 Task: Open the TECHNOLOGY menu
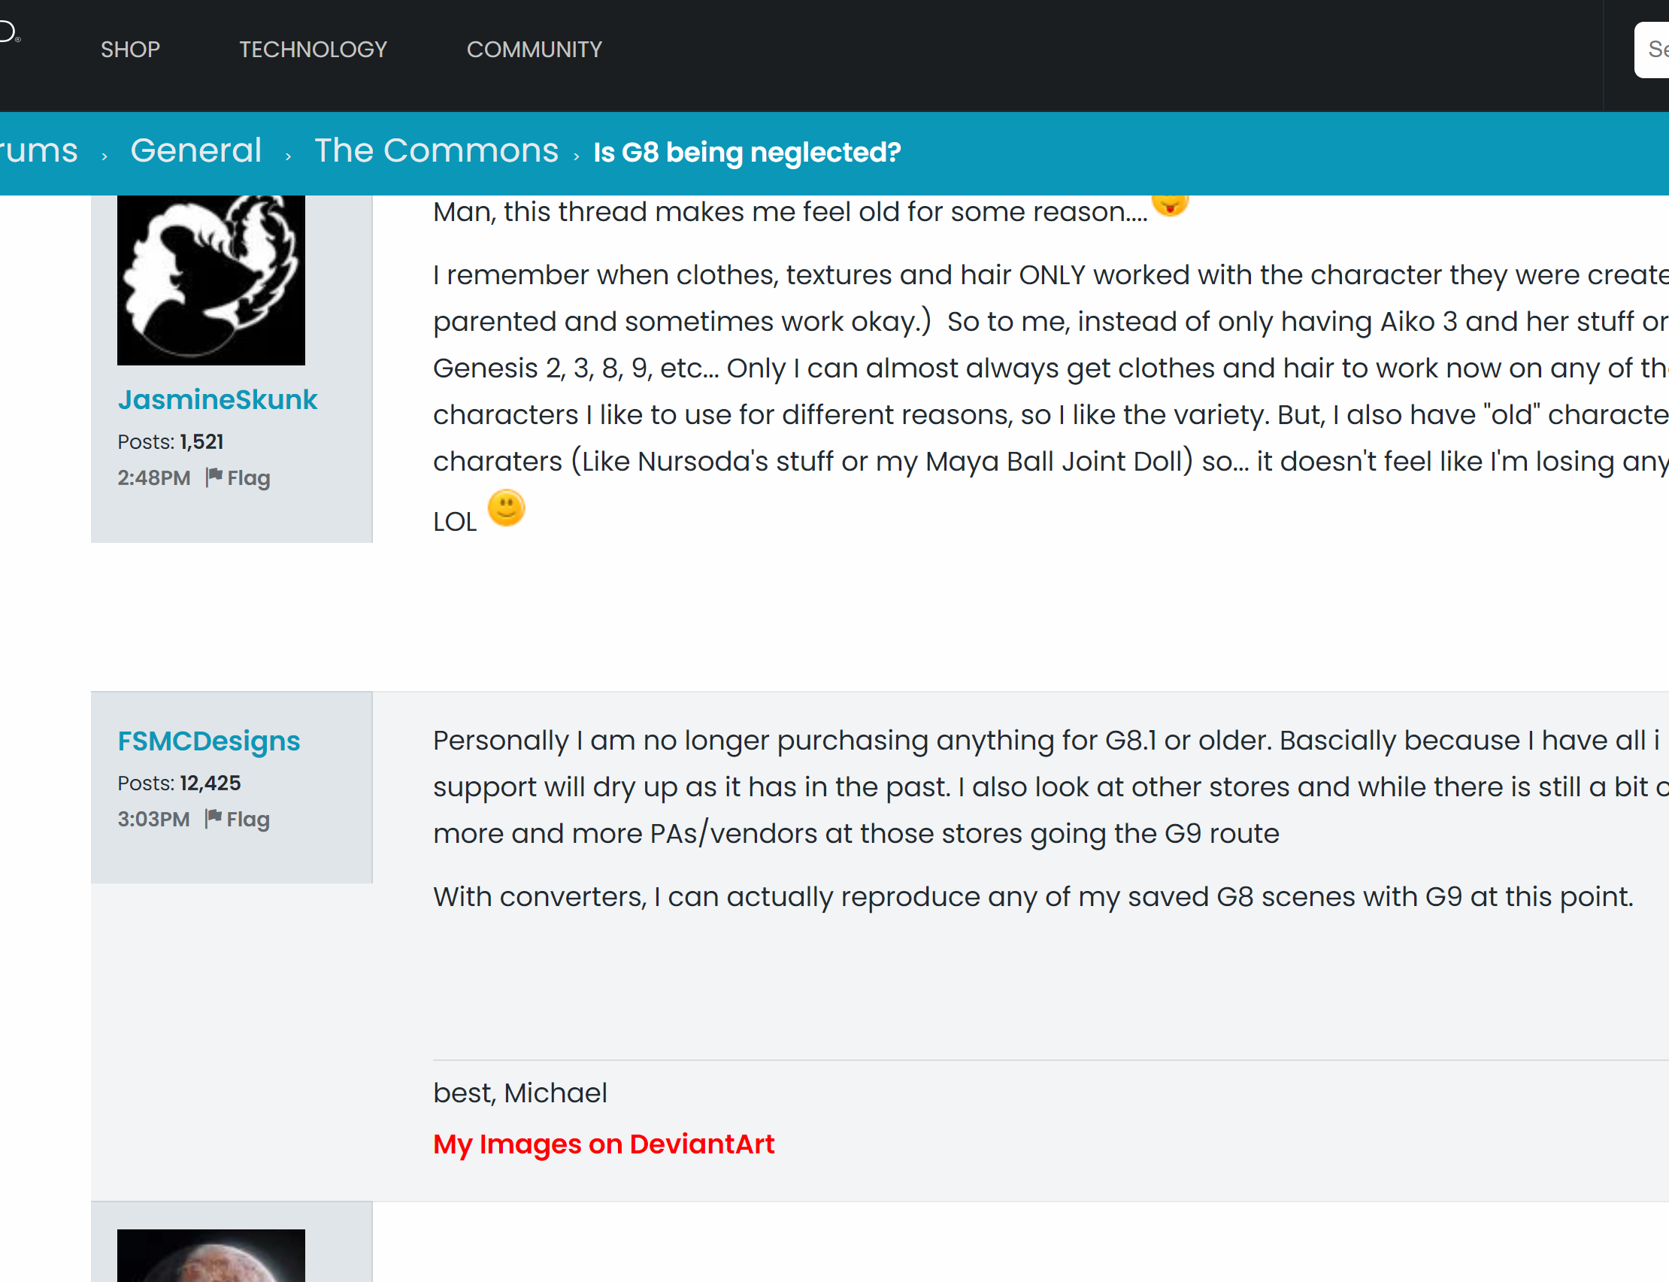(313, 49)
